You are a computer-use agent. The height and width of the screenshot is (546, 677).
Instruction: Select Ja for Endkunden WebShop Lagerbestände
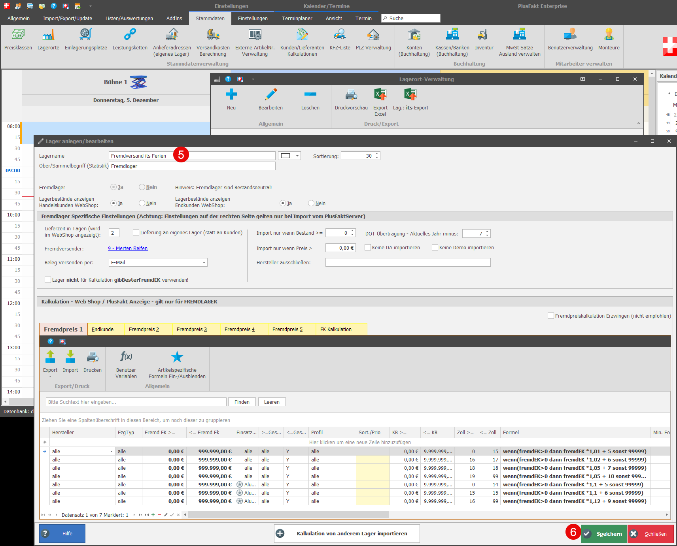pos(283,203)
